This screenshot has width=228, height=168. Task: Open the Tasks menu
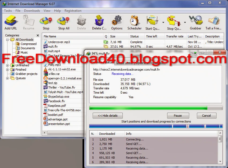8,11
